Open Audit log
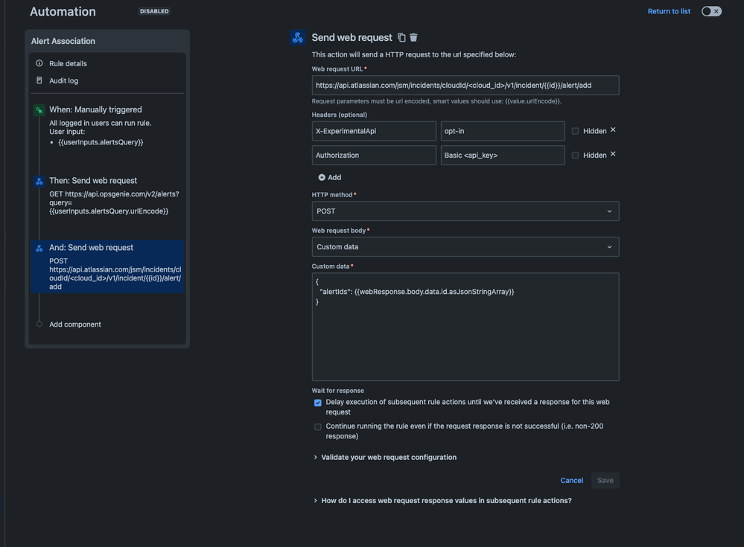This screenshot has width=744, height=547. point(63,80)
